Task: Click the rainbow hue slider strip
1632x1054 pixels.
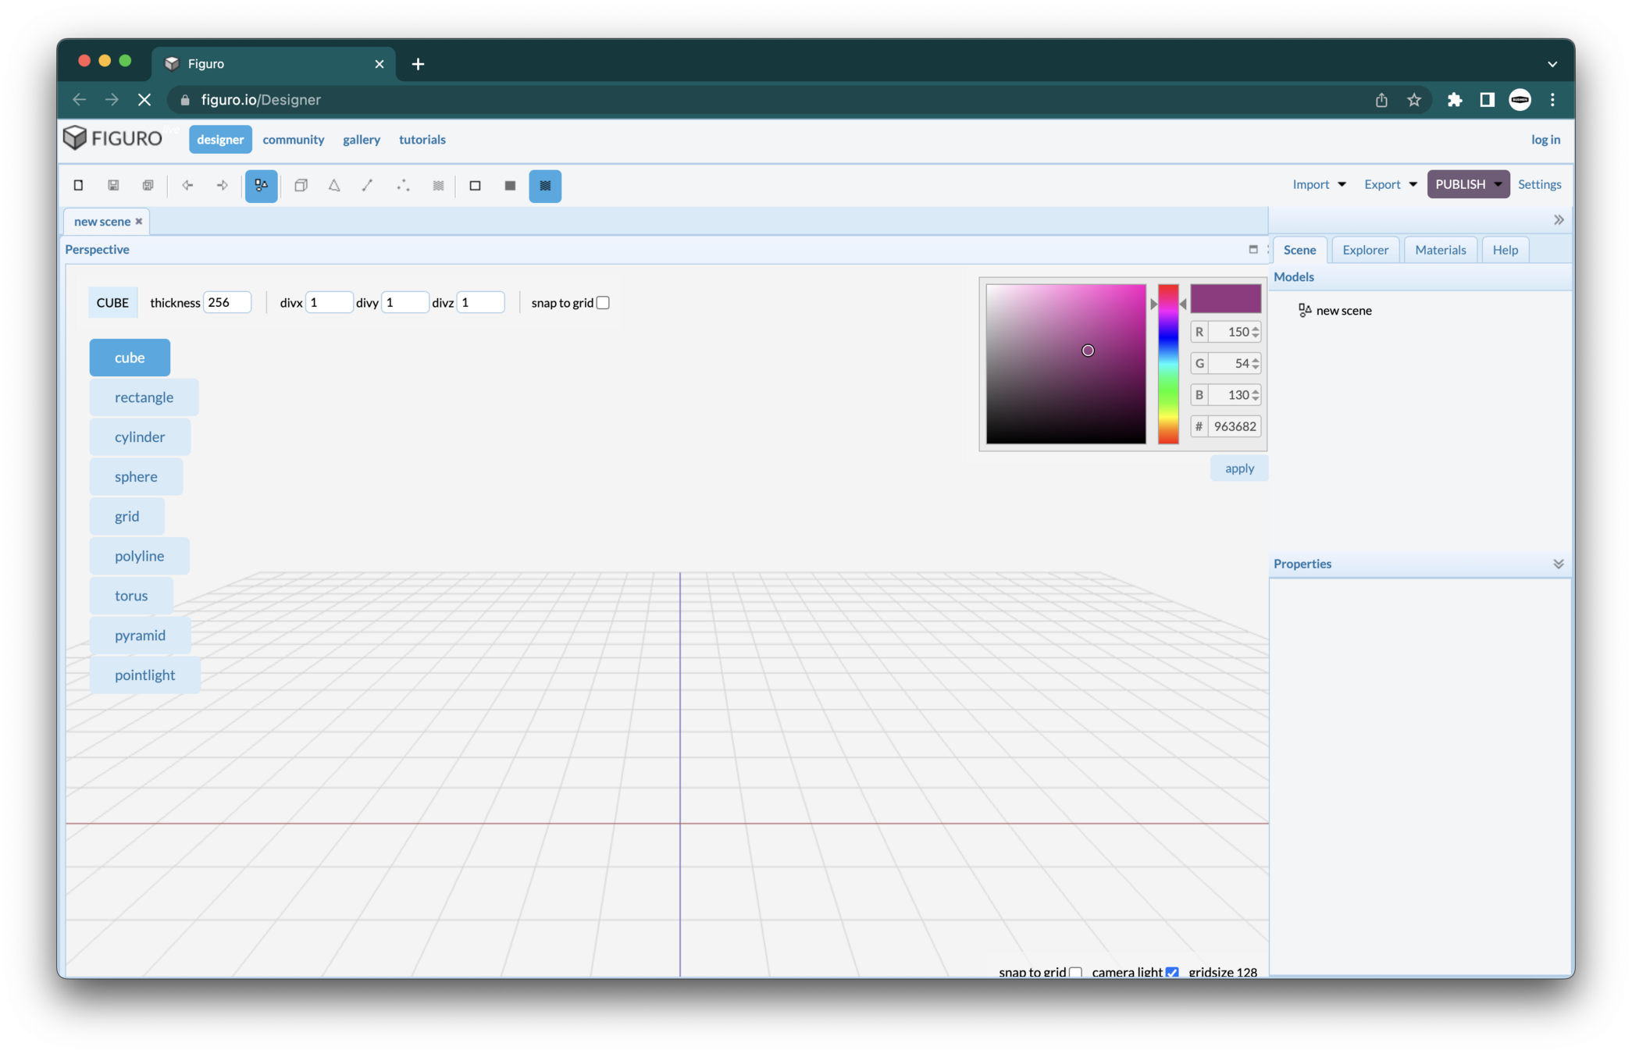Action: [x=1168, y=364]
